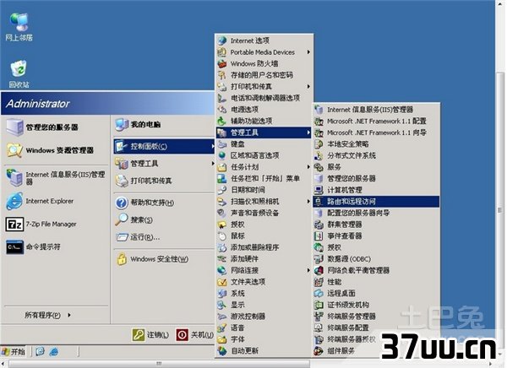The height and width of the screenshot is (368, 507).
Task: Open Internet 选项 in control panel list
Action: click(264, 41)
